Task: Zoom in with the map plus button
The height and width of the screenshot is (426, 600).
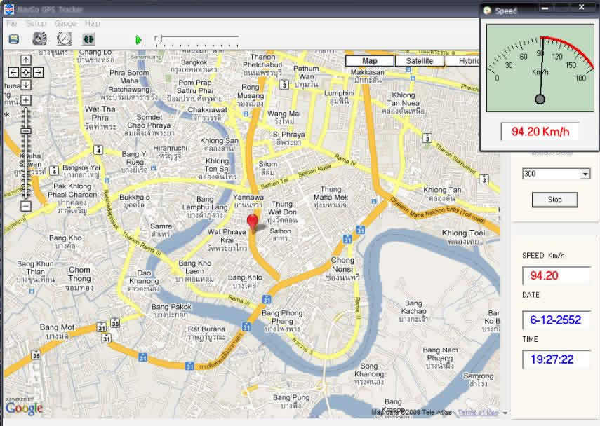Action: pos(26,100)
